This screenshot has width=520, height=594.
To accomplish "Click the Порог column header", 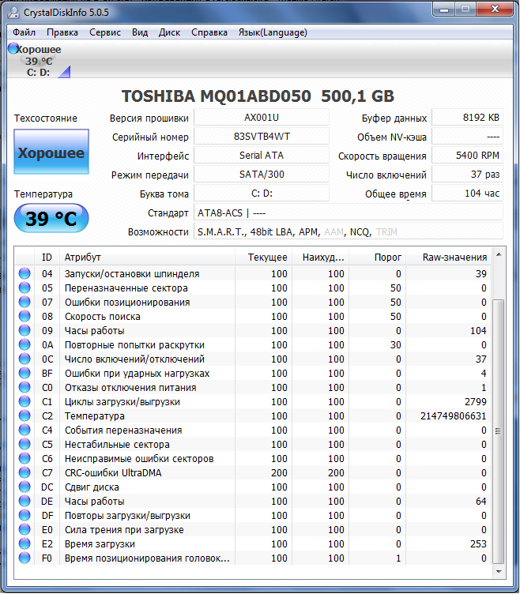I will pos(378,258).
